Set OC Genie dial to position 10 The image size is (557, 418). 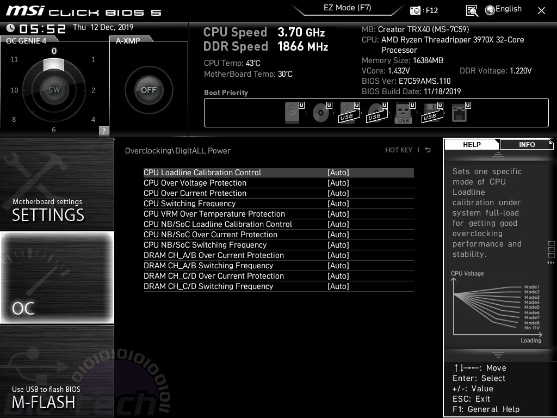pyautogui.click(x=14, y=90)
